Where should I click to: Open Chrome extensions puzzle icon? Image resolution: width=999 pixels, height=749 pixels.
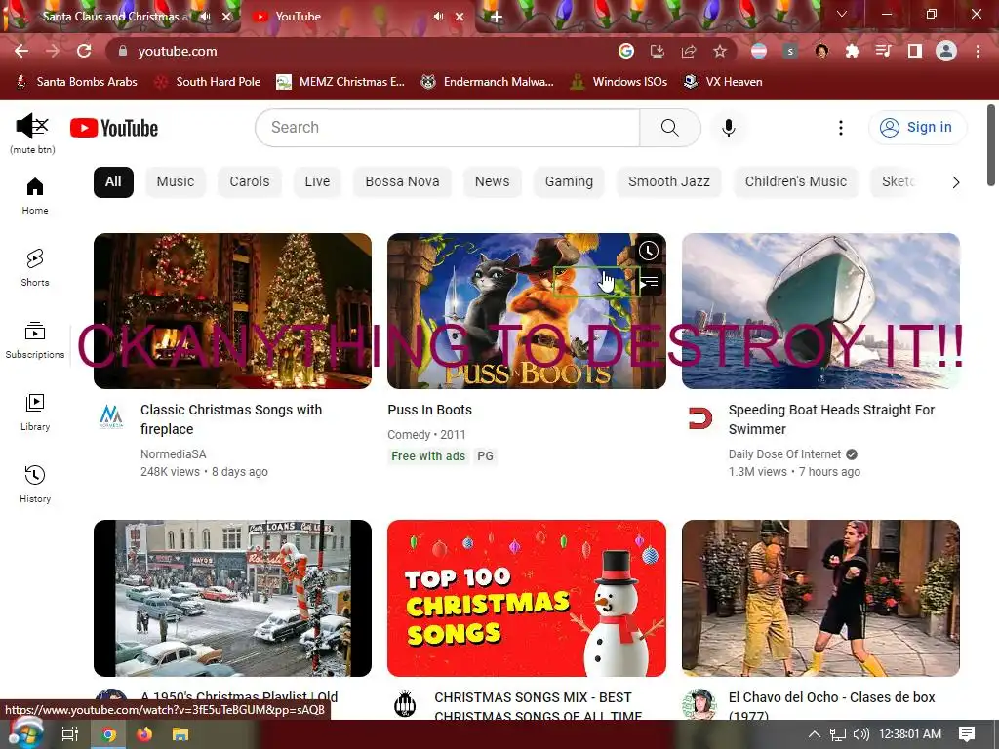(853, 51)
